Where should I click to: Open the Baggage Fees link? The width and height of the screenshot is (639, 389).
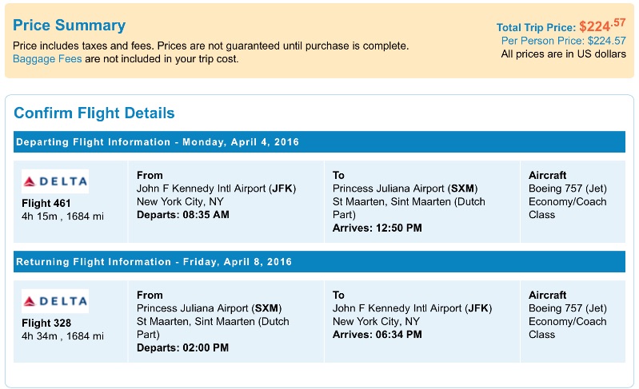[47, 58]
